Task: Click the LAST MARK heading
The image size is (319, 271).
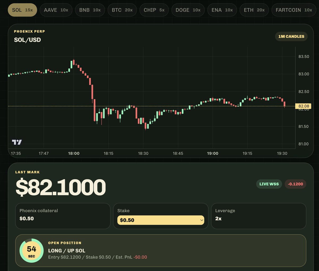Action: point(27,172)
